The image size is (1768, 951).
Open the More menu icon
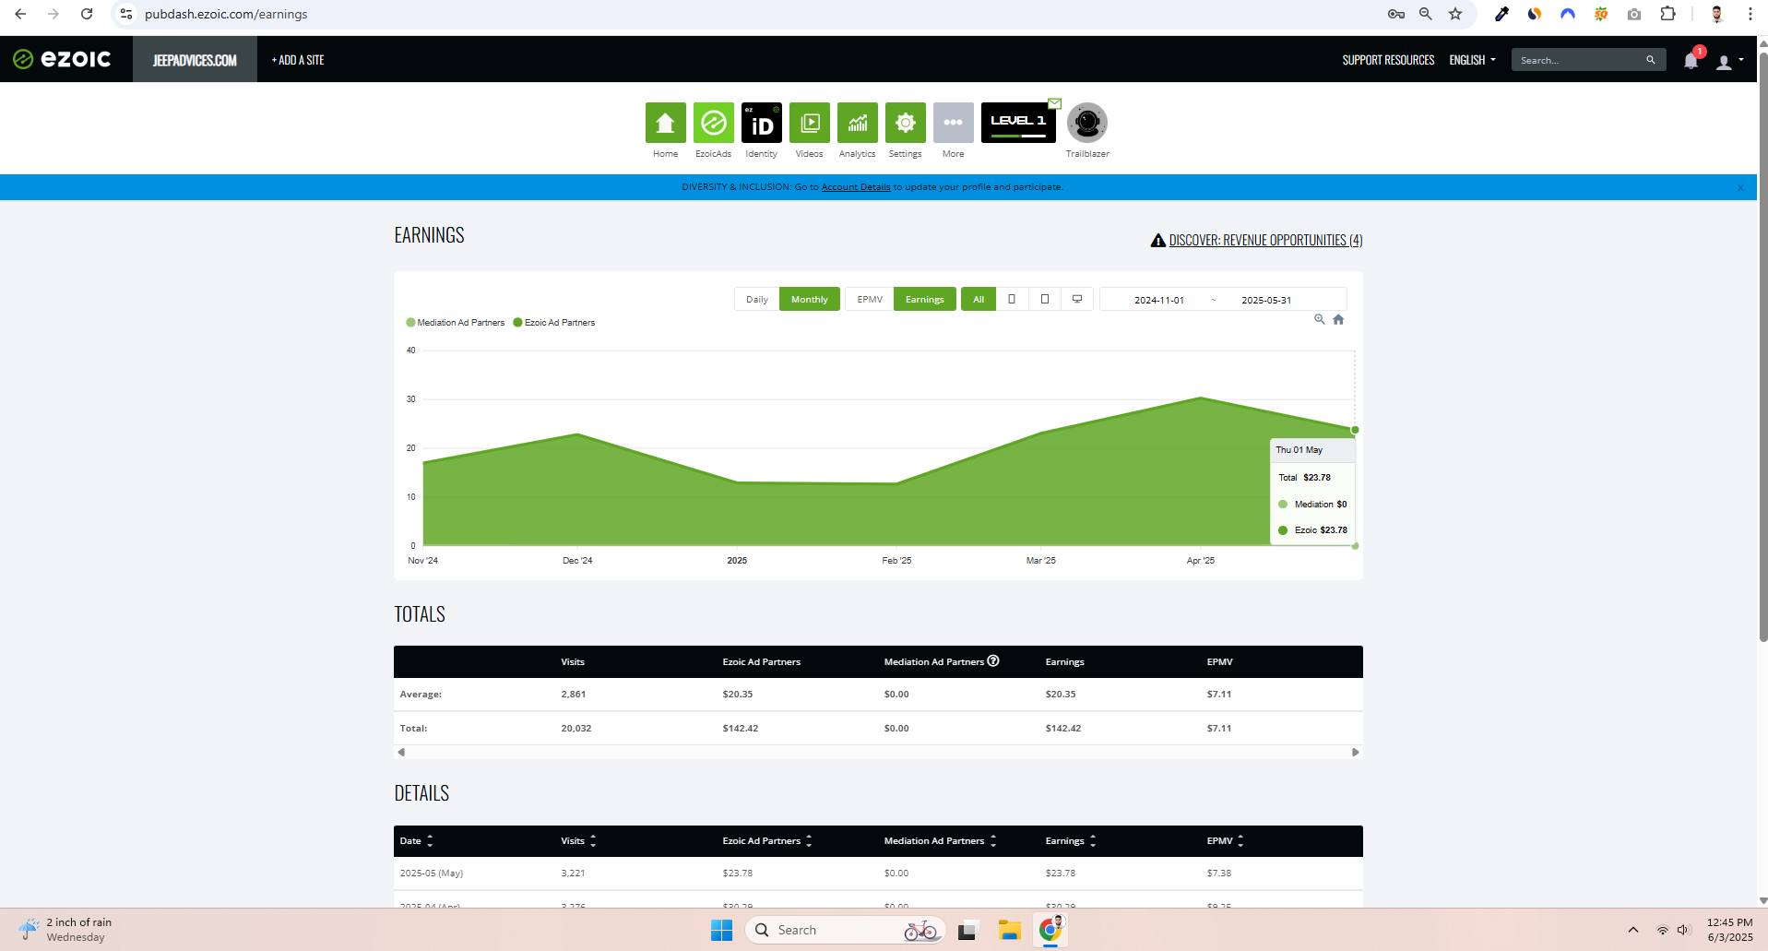953,123
